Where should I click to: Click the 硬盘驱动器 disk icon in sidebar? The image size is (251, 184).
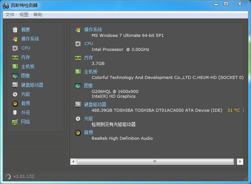pyautogui.click(x=15, y=85)
